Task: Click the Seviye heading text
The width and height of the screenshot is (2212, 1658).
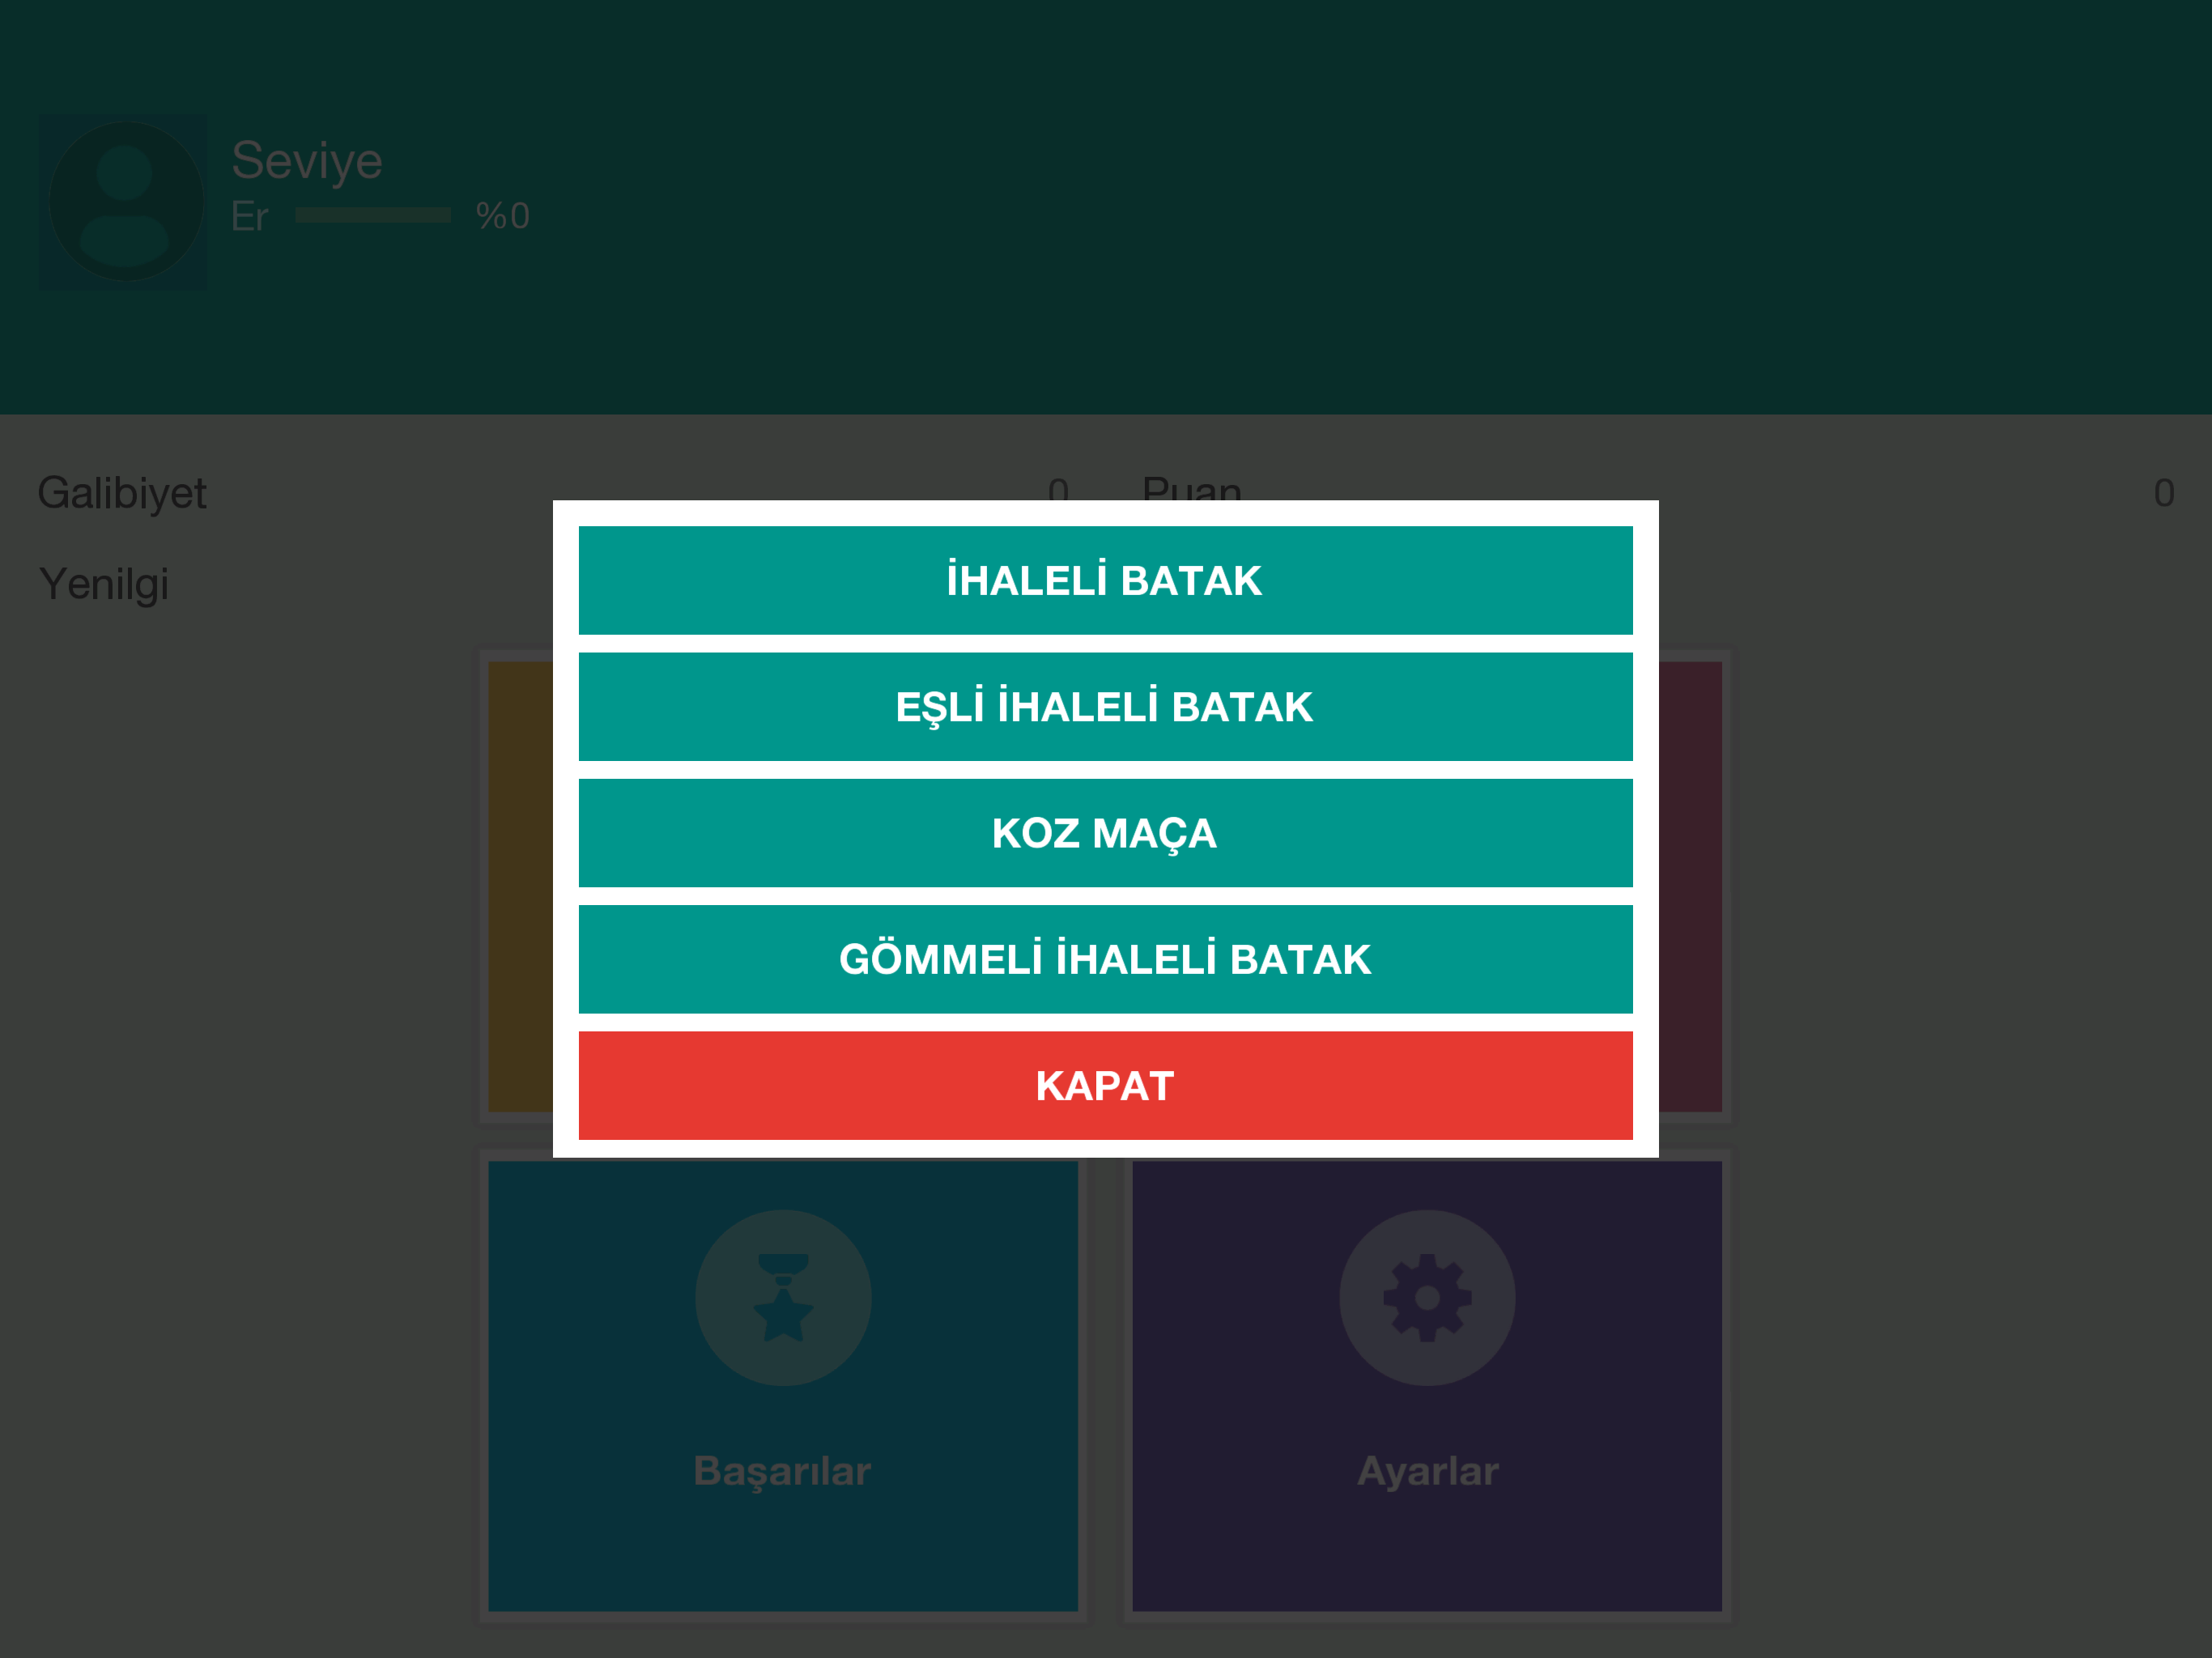Action: click(307, 160)
